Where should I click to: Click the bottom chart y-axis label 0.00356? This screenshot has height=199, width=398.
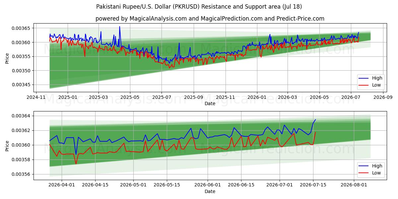(x=22, y=174)
